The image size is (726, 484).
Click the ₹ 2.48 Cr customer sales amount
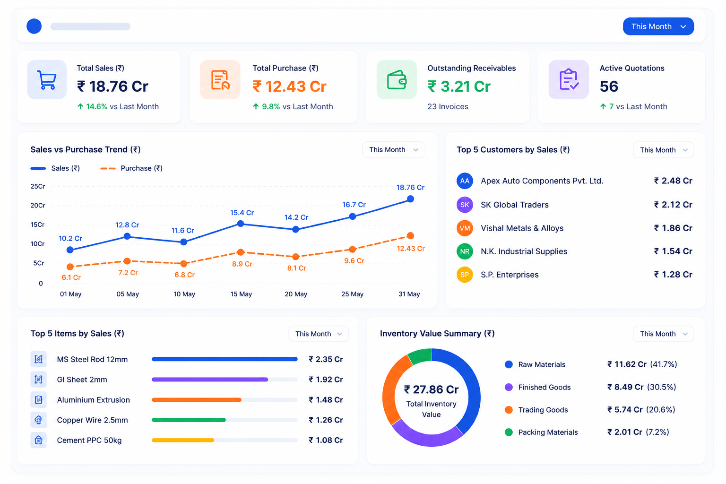point(673,181)
